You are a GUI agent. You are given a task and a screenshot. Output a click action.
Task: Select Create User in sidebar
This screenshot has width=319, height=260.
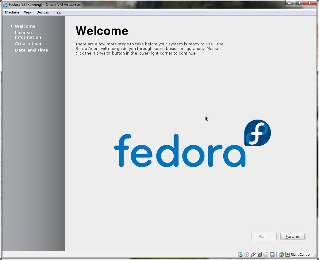point(28,44)
